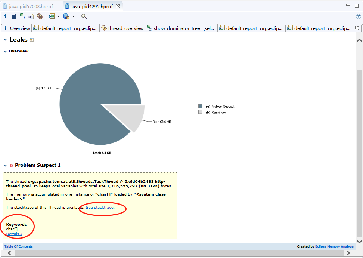Click the open query browser icon

tap(66, 16)
